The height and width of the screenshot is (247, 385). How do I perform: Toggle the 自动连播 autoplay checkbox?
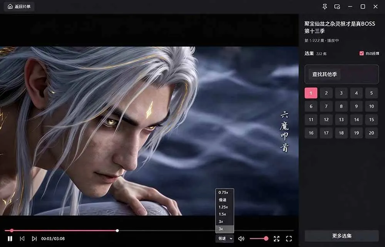point(362,53)
